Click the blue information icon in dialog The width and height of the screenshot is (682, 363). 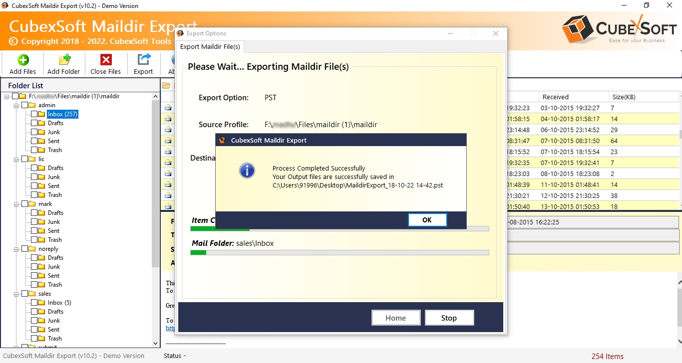click(x=247, y=171)
